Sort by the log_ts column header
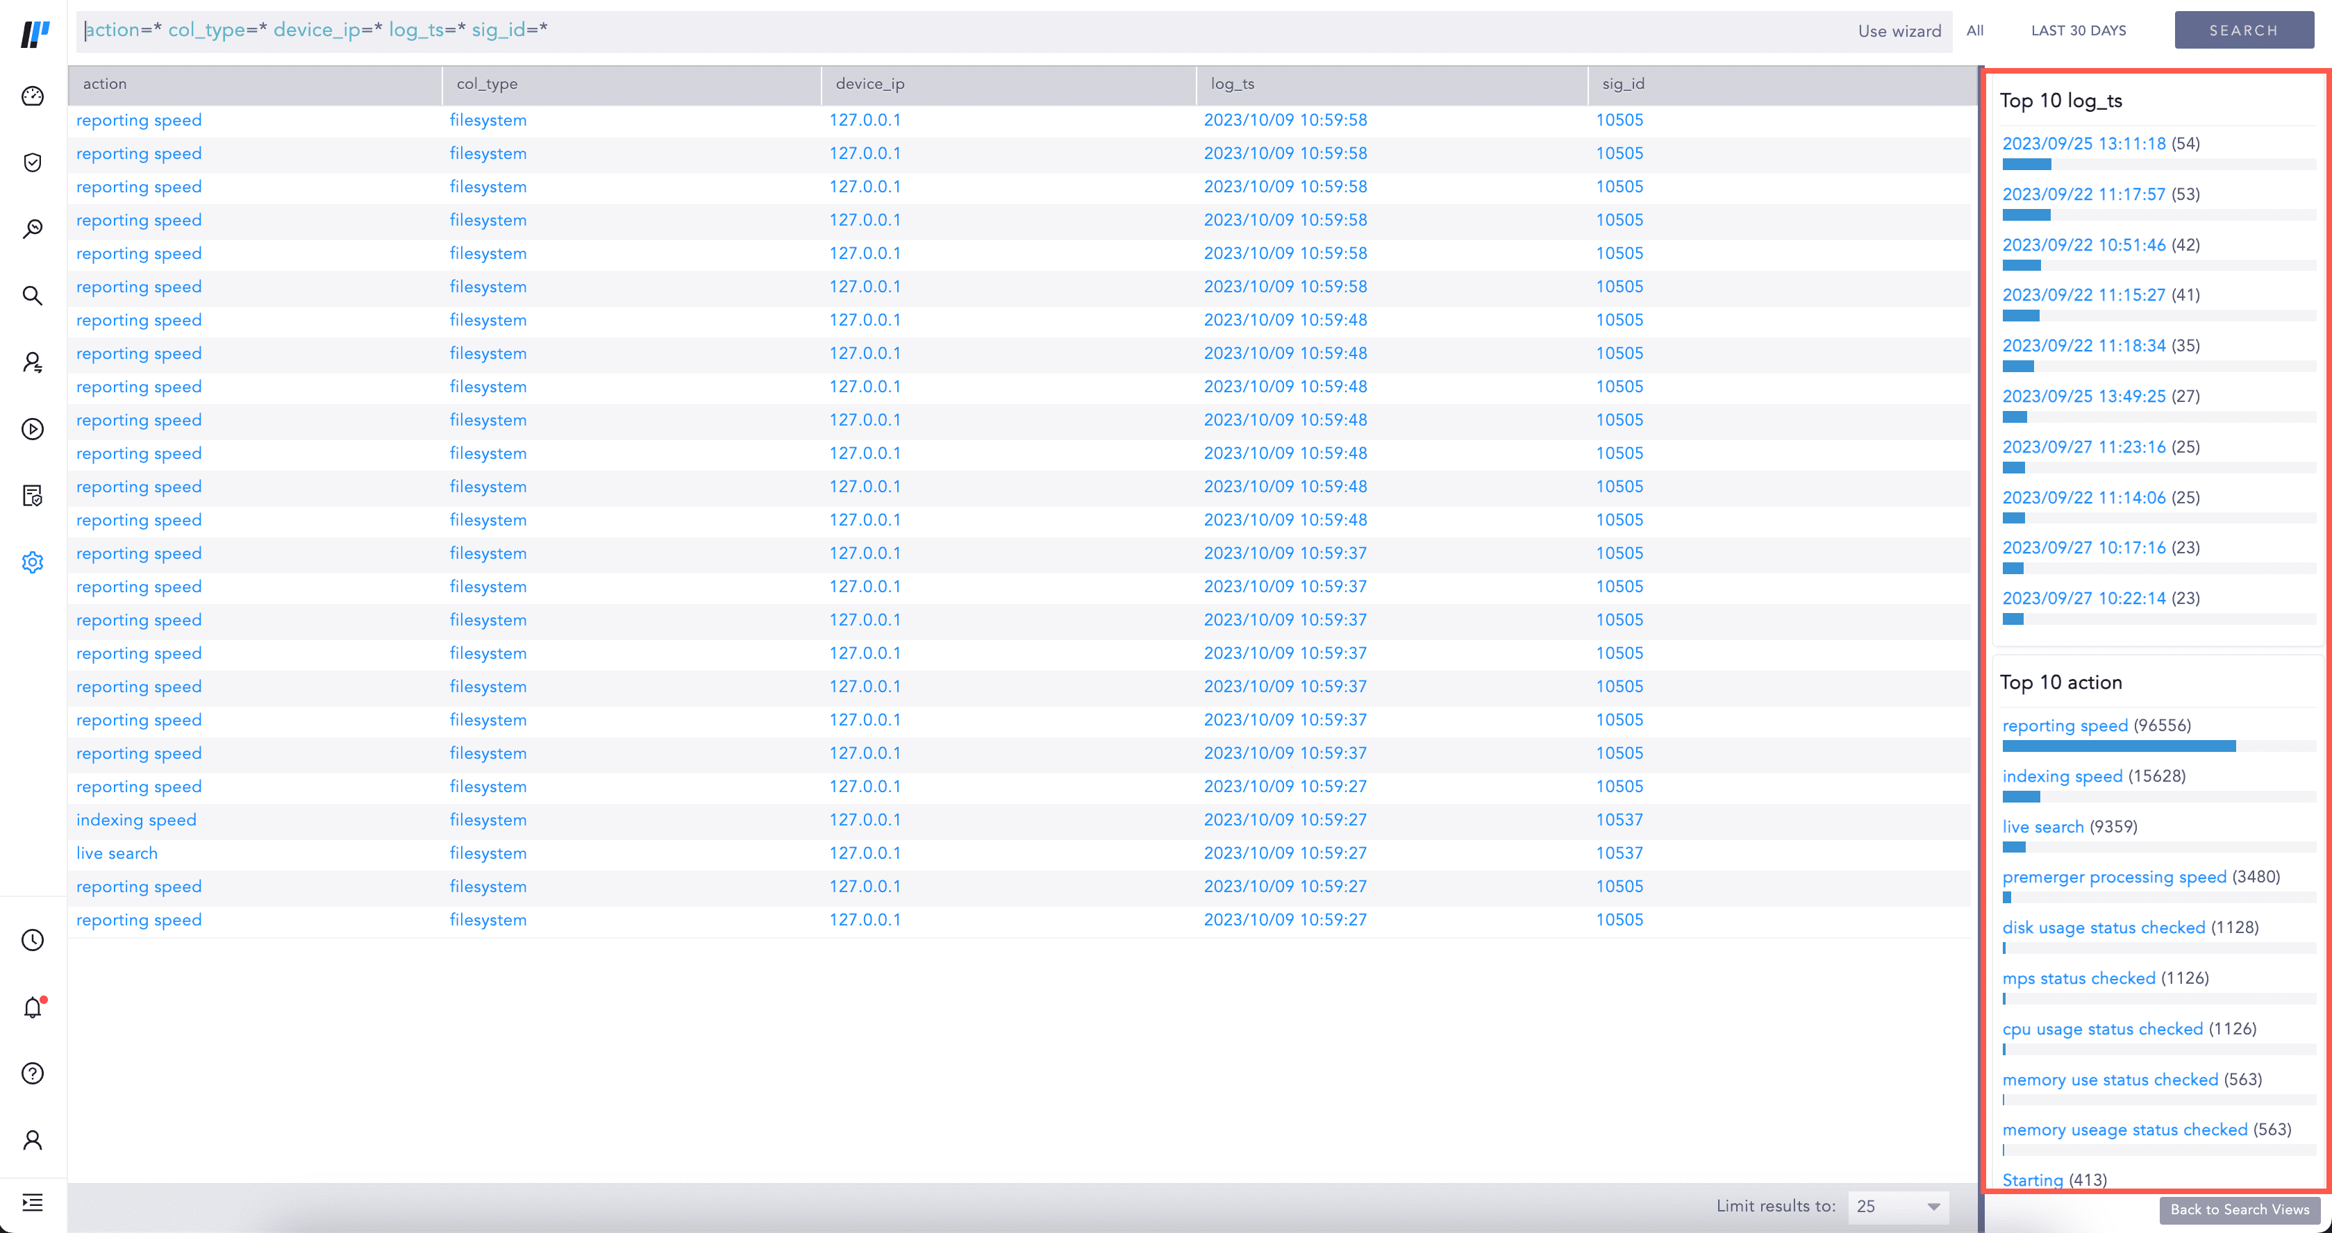 (1232, 84)
